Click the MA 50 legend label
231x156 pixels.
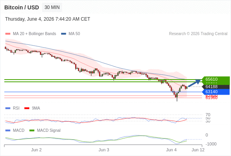(x=74, y=34)
